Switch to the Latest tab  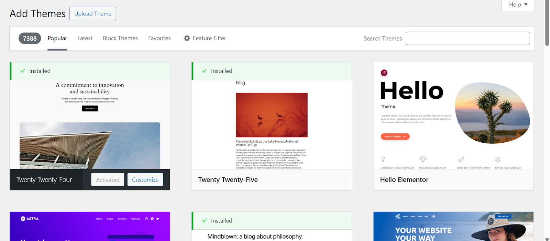coord(85,38)
